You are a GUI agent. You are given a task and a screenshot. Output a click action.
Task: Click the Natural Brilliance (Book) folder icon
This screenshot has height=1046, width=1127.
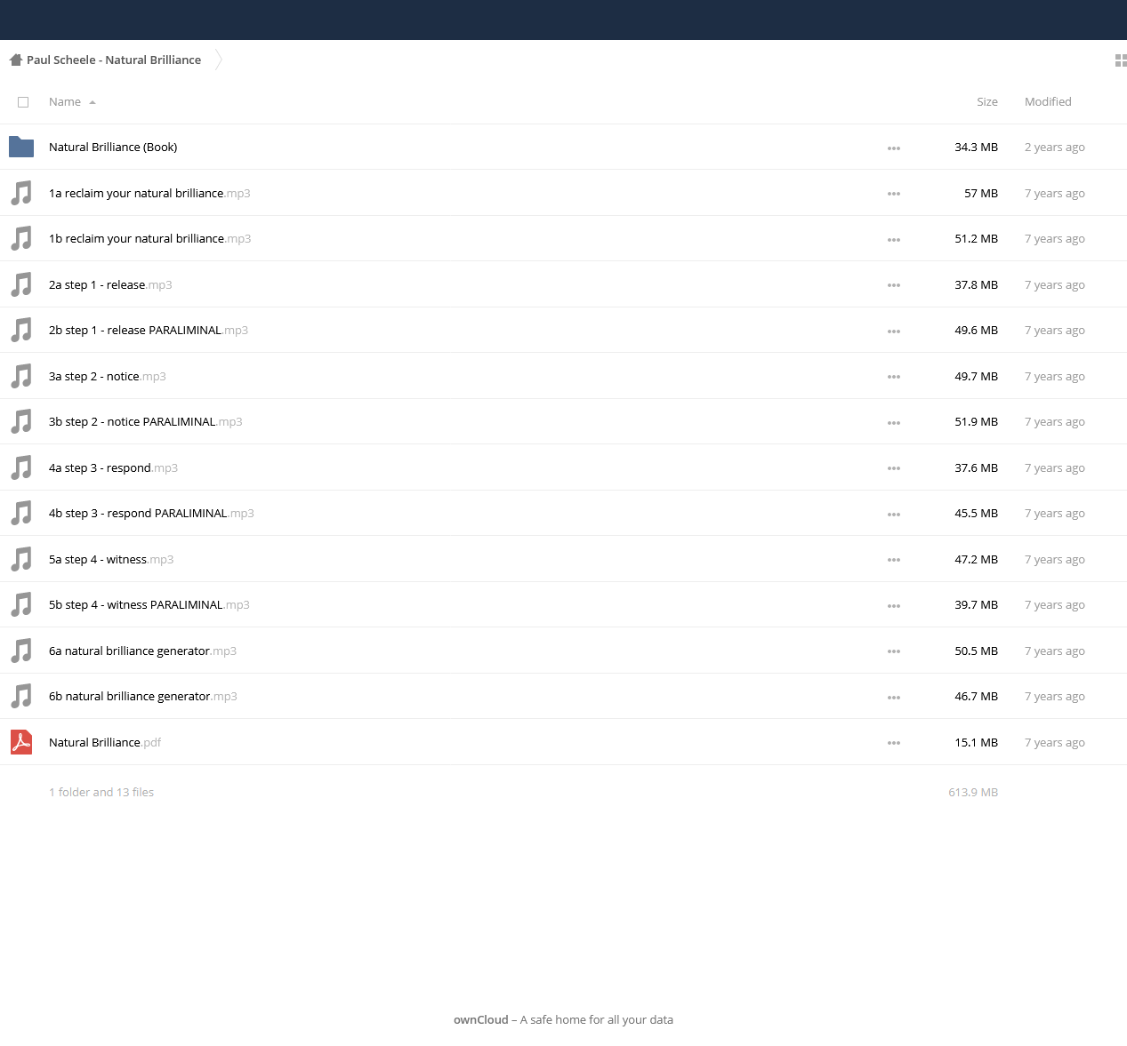coord(21,147)
